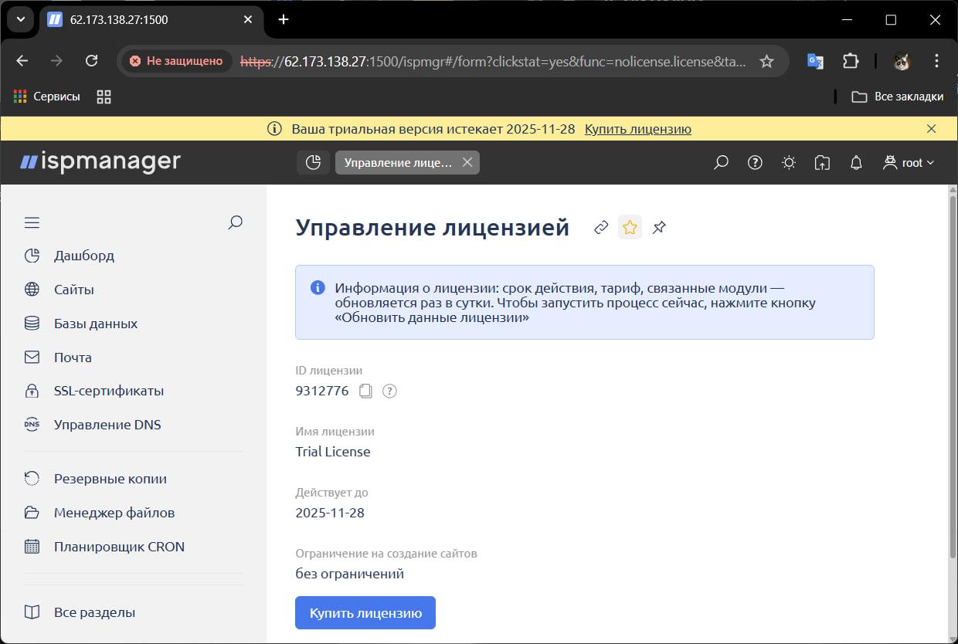Open Все закладки in bookmarks bar

coord(902,97)
